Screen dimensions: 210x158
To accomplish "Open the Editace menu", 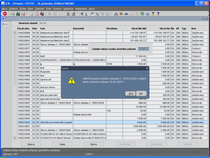I will tap(13, 9).
